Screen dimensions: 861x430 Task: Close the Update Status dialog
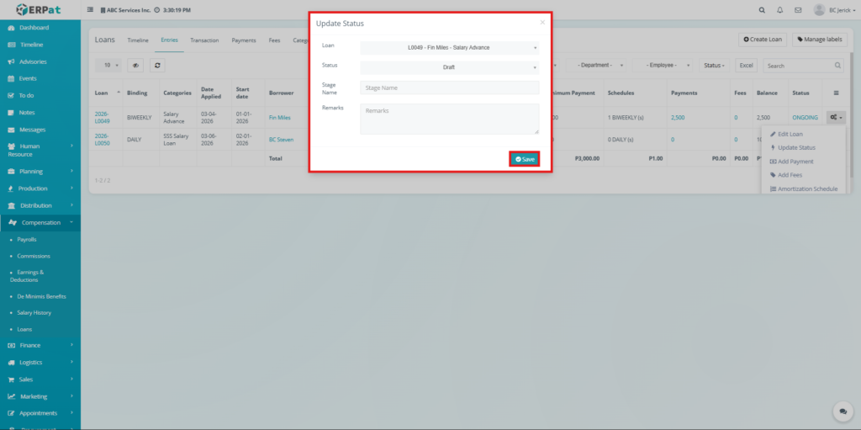click(542, 23)
